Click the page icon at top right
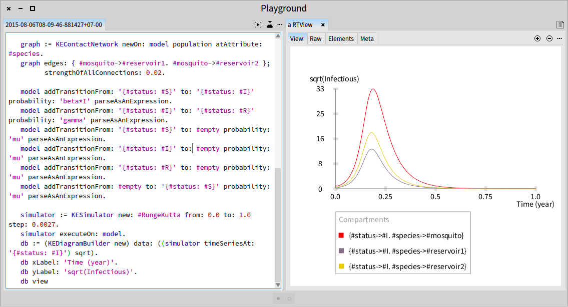568x307 pixels. tap(560, 24)
